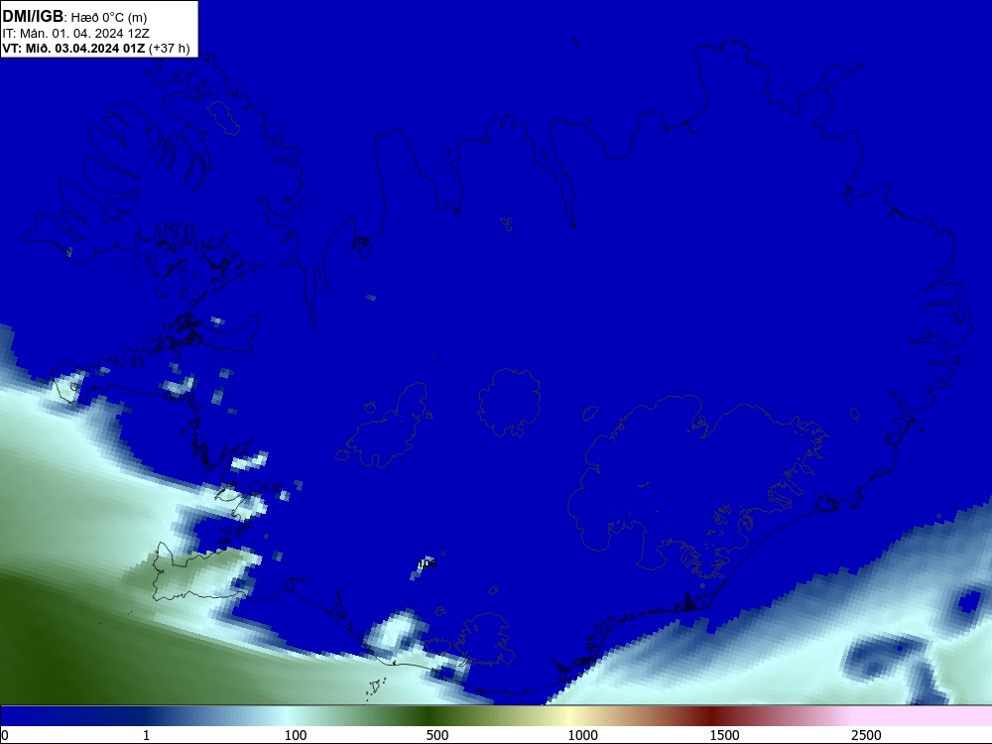Click the '(+37 h)' forecast offset text
The height and width of the screenshot is (744, 992).
click(169, 49)
